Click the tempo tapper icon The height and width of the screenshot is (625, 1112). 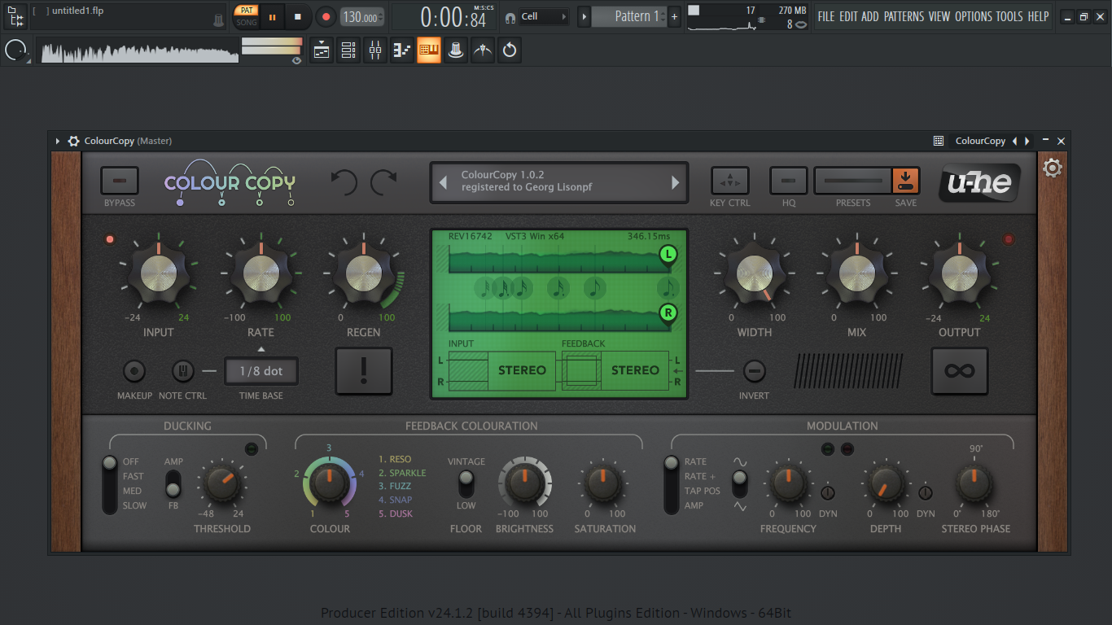(456, 50)
